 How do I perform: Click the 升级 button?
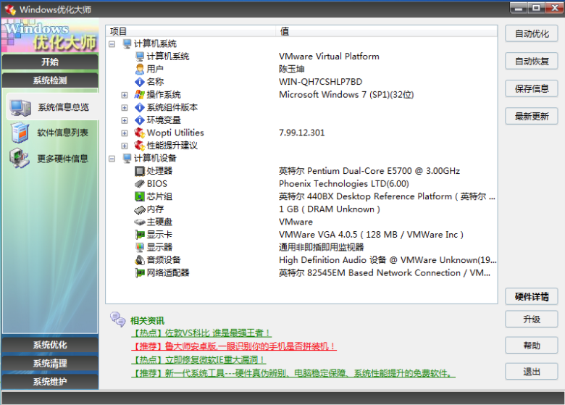point(532,320)
